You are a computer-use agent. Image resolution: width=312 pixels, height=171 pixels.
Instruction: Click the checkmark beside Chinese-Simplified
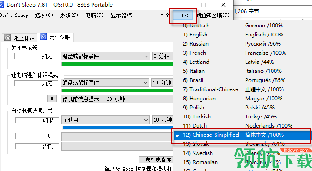178,135
